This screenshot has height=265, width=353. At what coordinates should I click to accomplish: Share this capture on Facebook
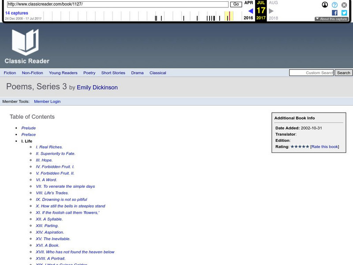(x=334, y=13)
